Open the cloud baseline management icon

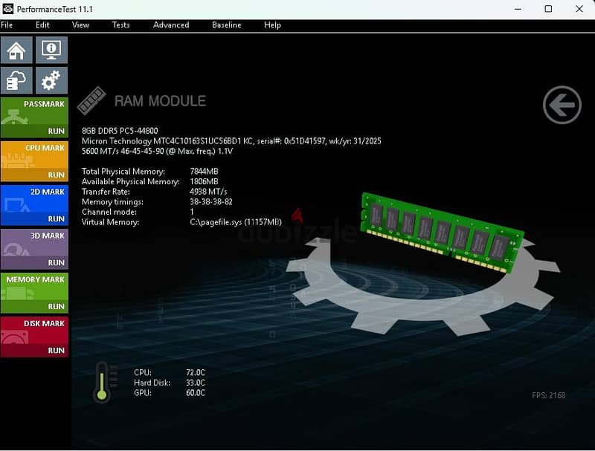click(16, 80)
